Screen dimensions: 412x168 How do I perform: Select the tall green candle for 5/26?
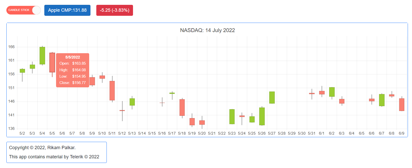pos(262,116)
